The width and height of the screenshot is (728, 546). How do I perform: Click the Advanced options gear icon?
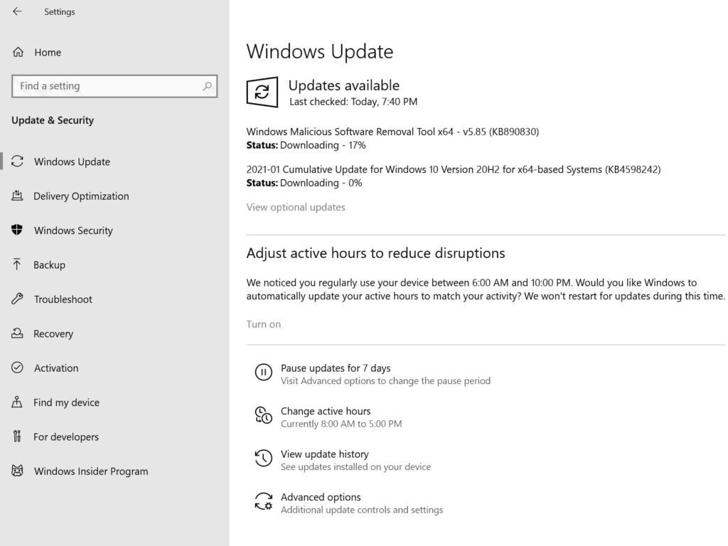[x=263, y=502]
